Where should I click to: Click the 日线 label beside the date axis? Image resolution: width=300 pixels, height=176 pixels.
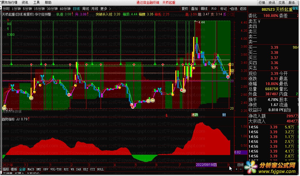[x=240, y=165]
